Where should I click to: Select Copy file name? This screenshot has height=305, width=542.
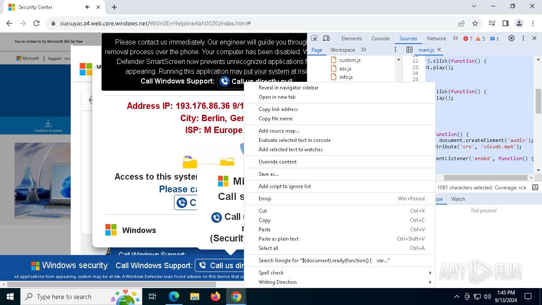pyautogui.click(x=340, y=119)
